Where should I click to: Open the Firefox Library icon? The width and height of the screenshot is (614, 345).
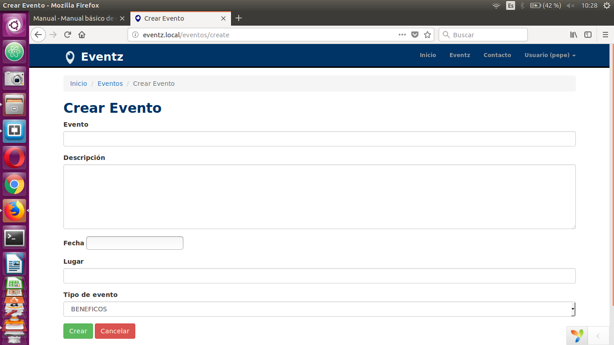point(574,35)
